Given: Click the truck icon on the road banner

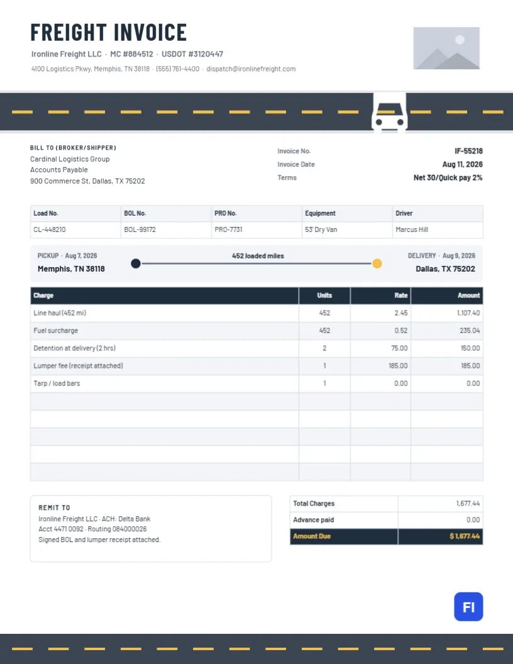Looking at the screenshot, I should click(389, 112).
